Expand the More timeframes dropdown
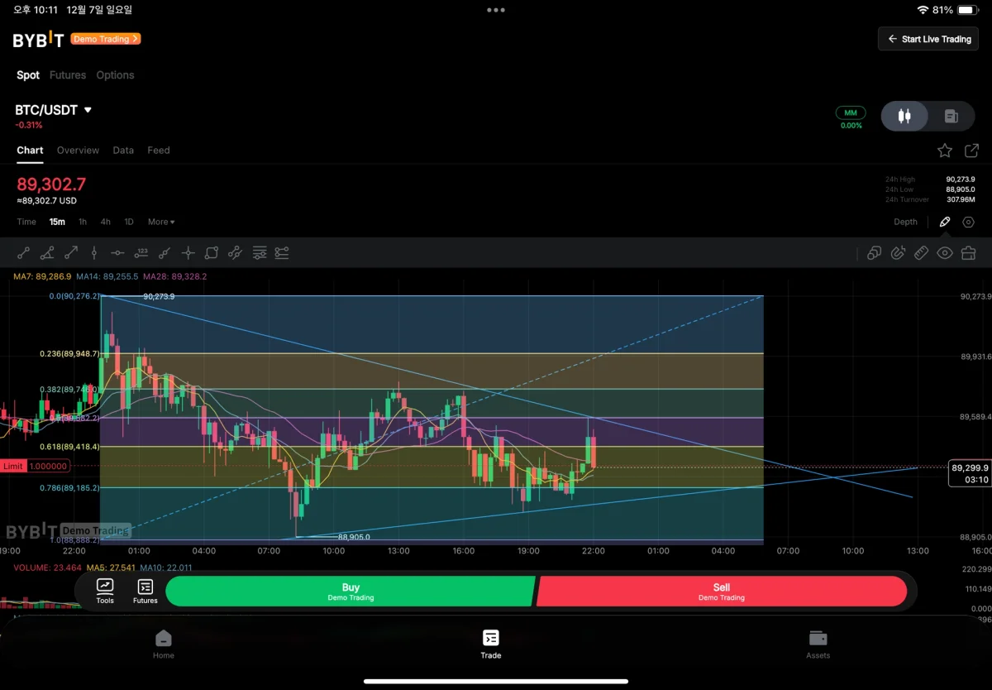The image size is (992, 690). pyautogui.click(x=161, y=222)
